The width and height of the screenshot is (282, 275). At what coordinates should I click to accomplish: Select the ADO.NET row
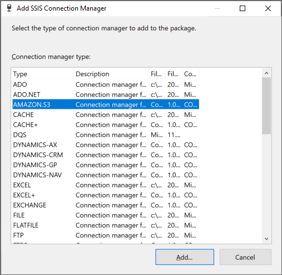[x=106, y=95]
